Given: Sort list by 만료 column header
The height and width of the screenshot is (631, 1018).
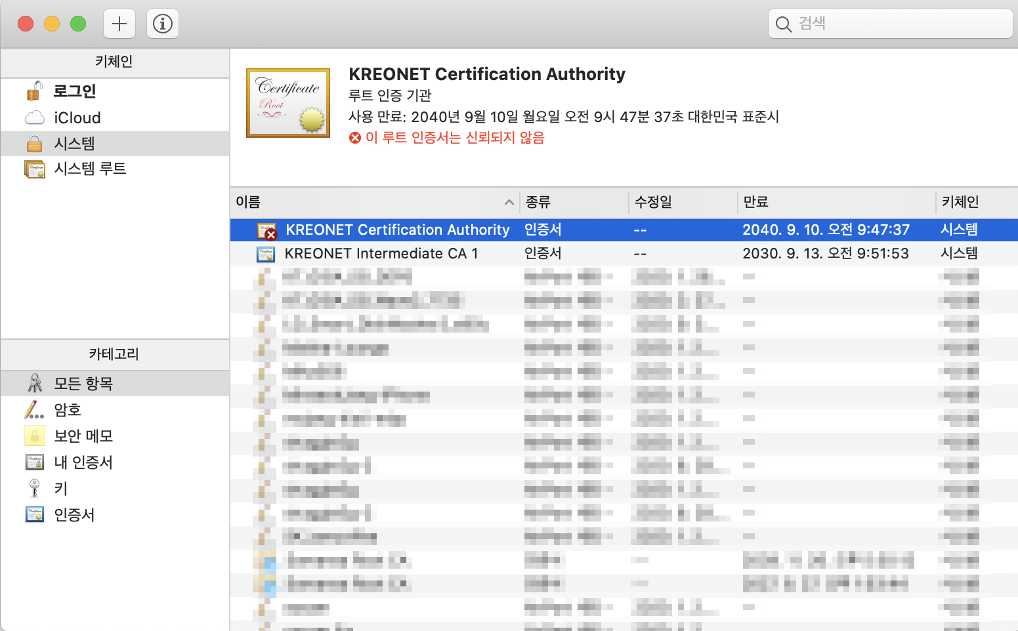Looking at the screenshot, I should tap(756, 203).
